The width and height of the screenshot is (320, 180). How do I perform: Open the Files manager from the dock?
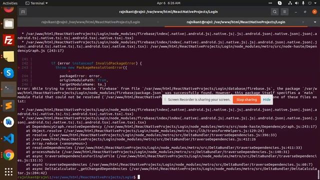(x=8, y=23)
